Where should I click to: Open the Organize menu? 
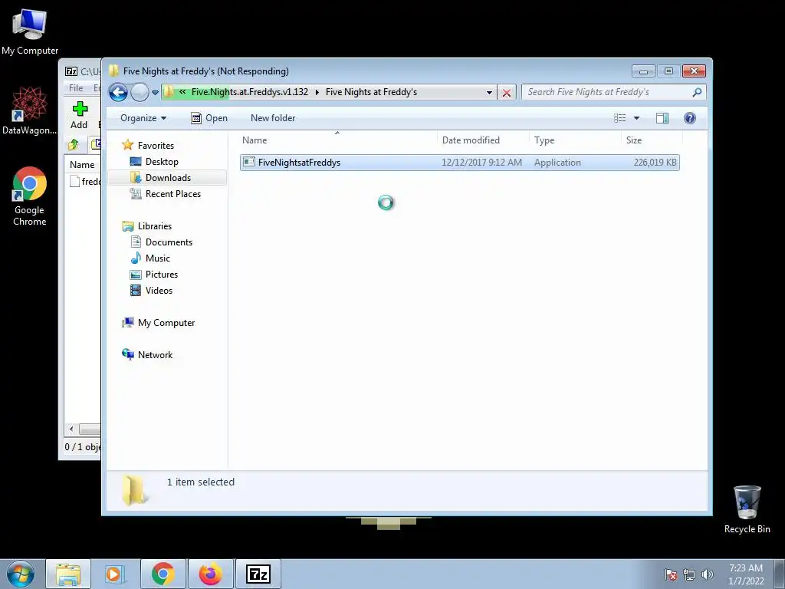pyautogui.click(x=143, y=118)
